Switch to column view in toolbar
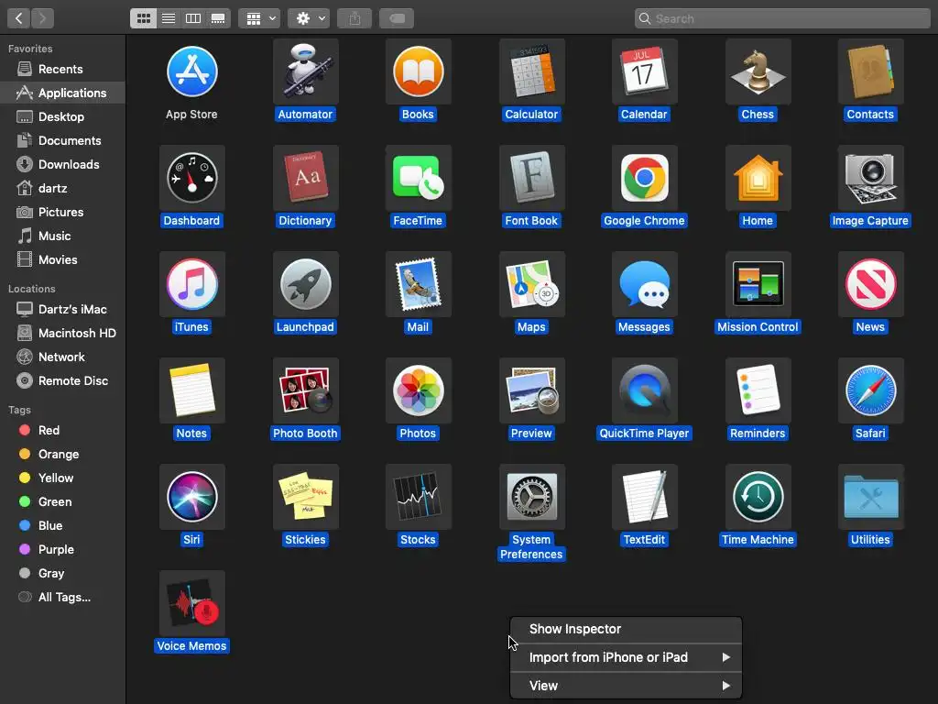938x704 pixels. (193, 18)
